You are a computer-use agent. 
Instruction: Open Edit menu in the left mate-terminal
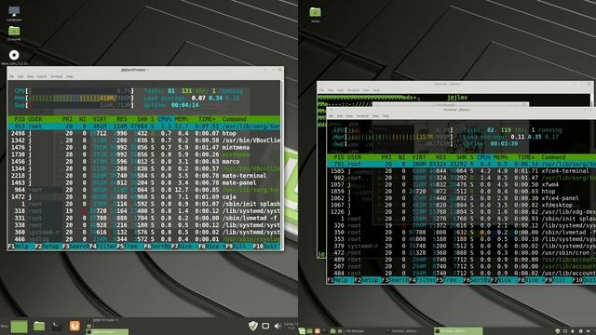[x=20, y=76]
